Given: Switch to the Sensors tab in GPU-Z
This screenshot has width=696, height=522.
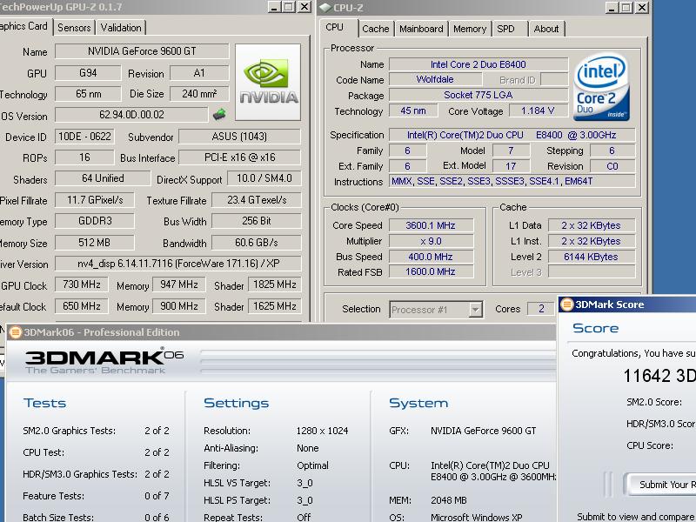Looking at the screenshot, I should [74, 28].
